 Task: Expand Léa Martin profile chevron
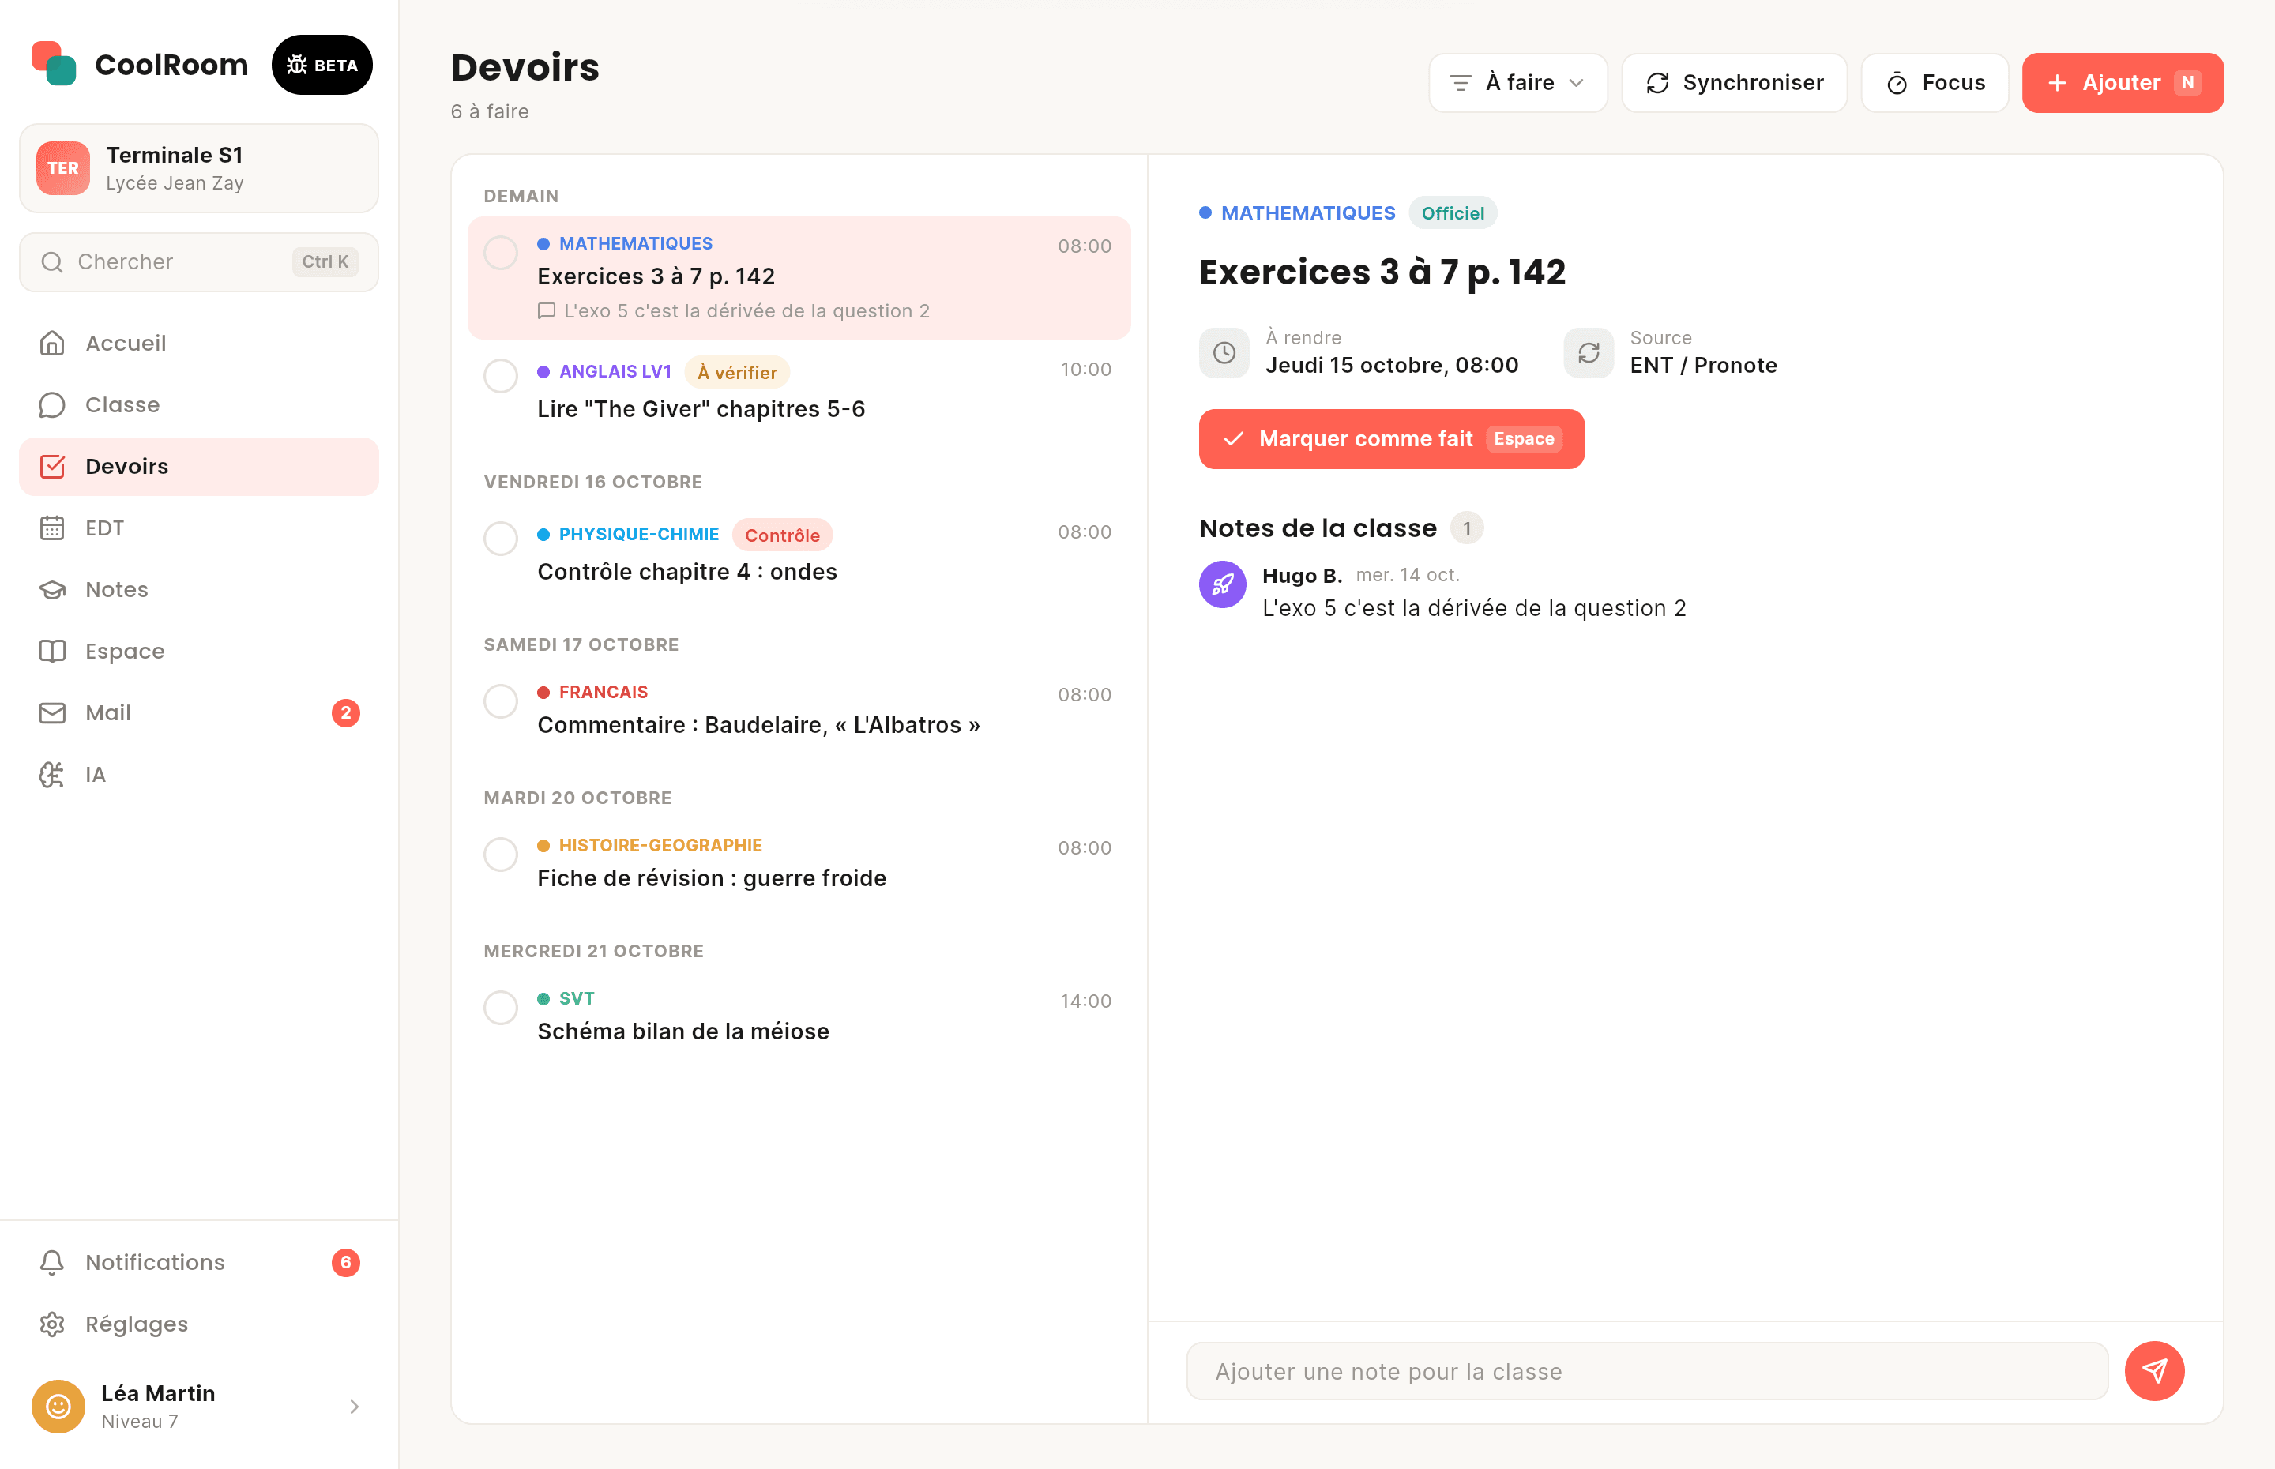355,1406
